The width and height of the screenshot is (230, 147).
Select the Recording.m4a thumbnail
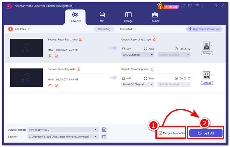(x=26, y=77)
